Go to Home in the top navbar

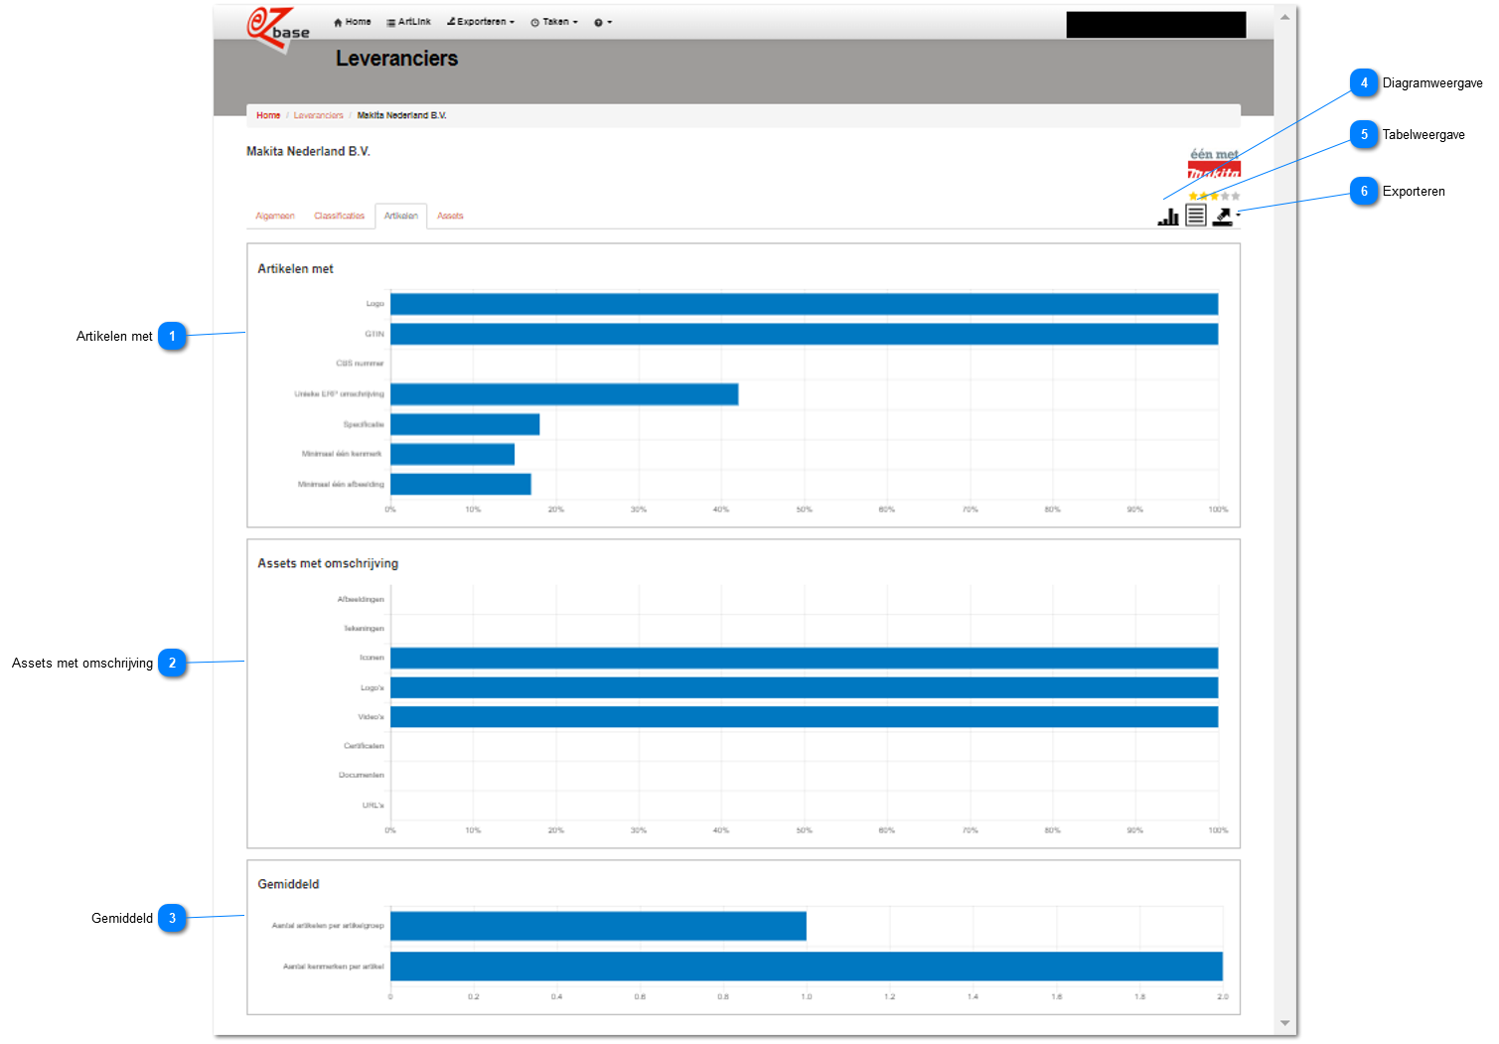pyautogui.click(x=353, y=22)
